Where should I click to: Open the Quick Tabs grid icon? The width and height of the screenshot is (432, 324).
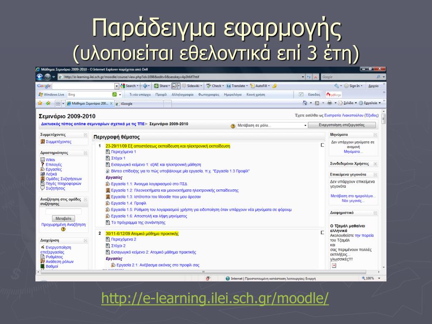(58, 103)
